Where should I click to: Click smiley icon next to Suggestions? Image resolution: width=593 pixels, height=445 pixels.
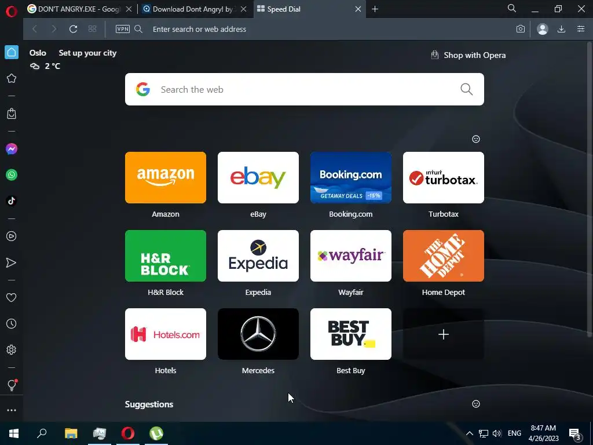pos(476,404)
